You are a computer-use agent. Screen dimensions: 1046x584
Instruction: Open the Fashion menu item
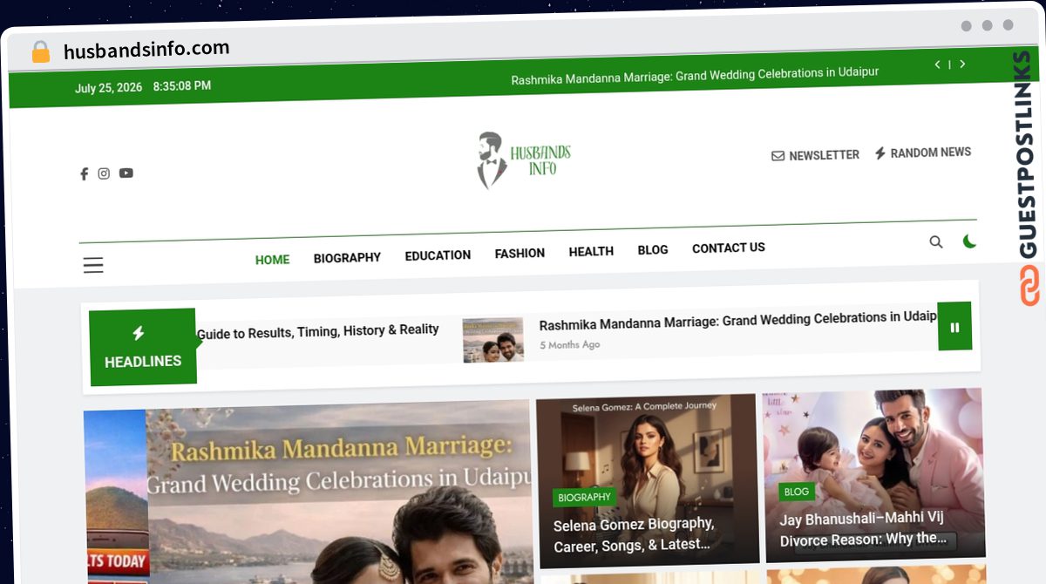520,254
